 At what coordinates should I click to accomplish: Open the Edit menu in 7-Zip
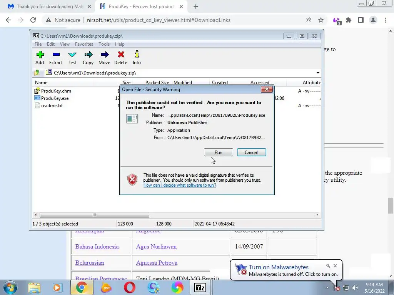(51, 44)
